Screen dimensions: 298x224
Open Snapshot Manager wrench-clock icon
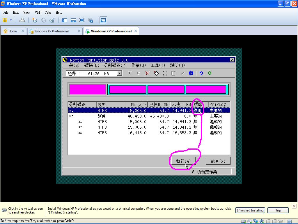coord(52,20)
